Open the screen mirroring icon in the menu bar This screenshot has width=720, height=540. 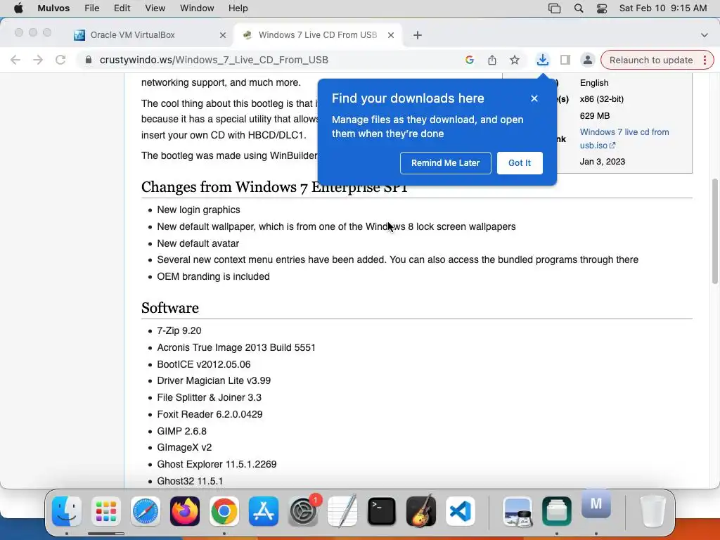554,8
